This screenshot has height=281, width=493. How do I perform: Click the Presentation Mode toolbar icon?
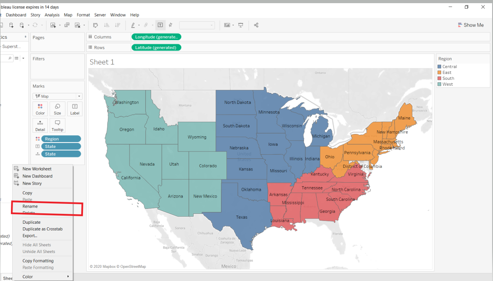[x=241, y=25]
